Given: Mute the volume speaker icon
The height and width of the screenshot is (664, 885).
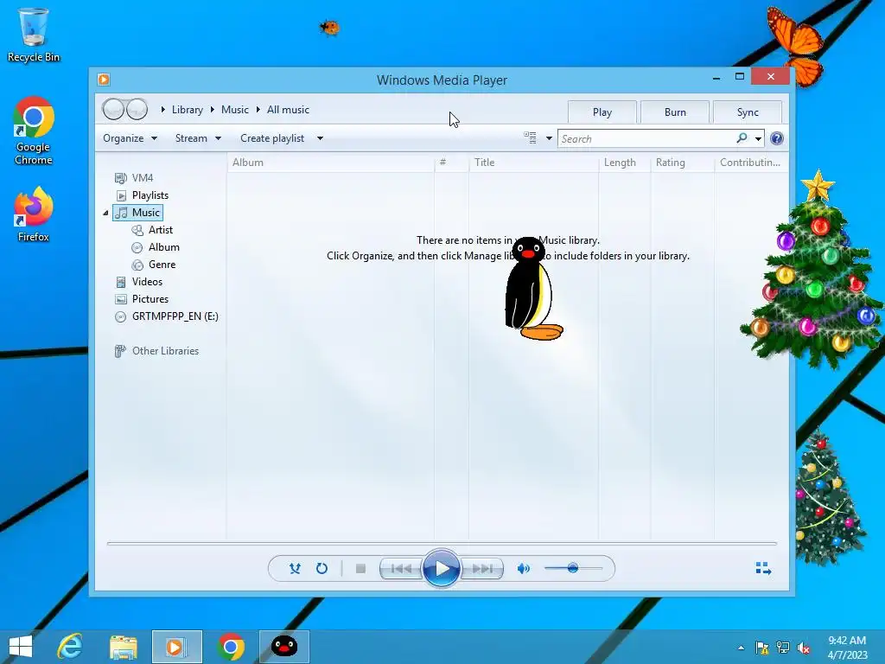Looking at the screenshot, I should coord(523,569).
